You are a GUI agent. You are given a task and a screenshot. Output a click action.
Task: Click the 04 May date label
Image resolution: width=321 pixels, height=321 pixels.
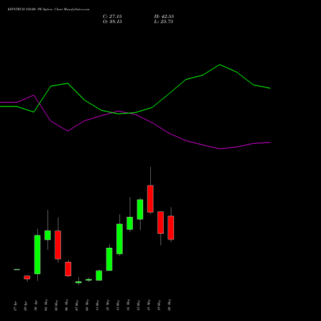coord(46,305)
